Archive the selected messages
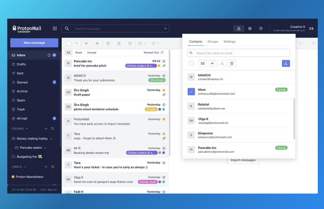The height and width of the screenshot is (209, 324). [x=119, y=43]
